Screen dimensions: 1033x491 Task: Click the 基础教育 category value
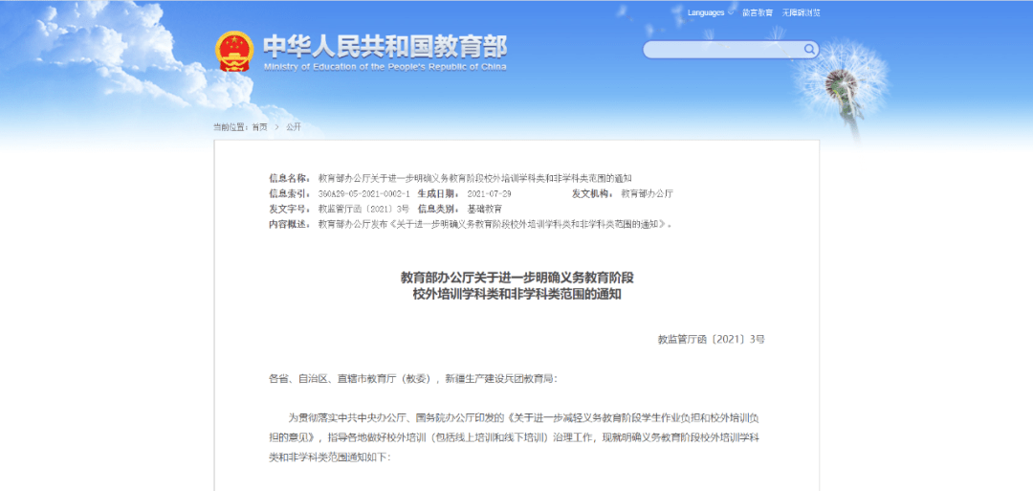click(484, 209)
